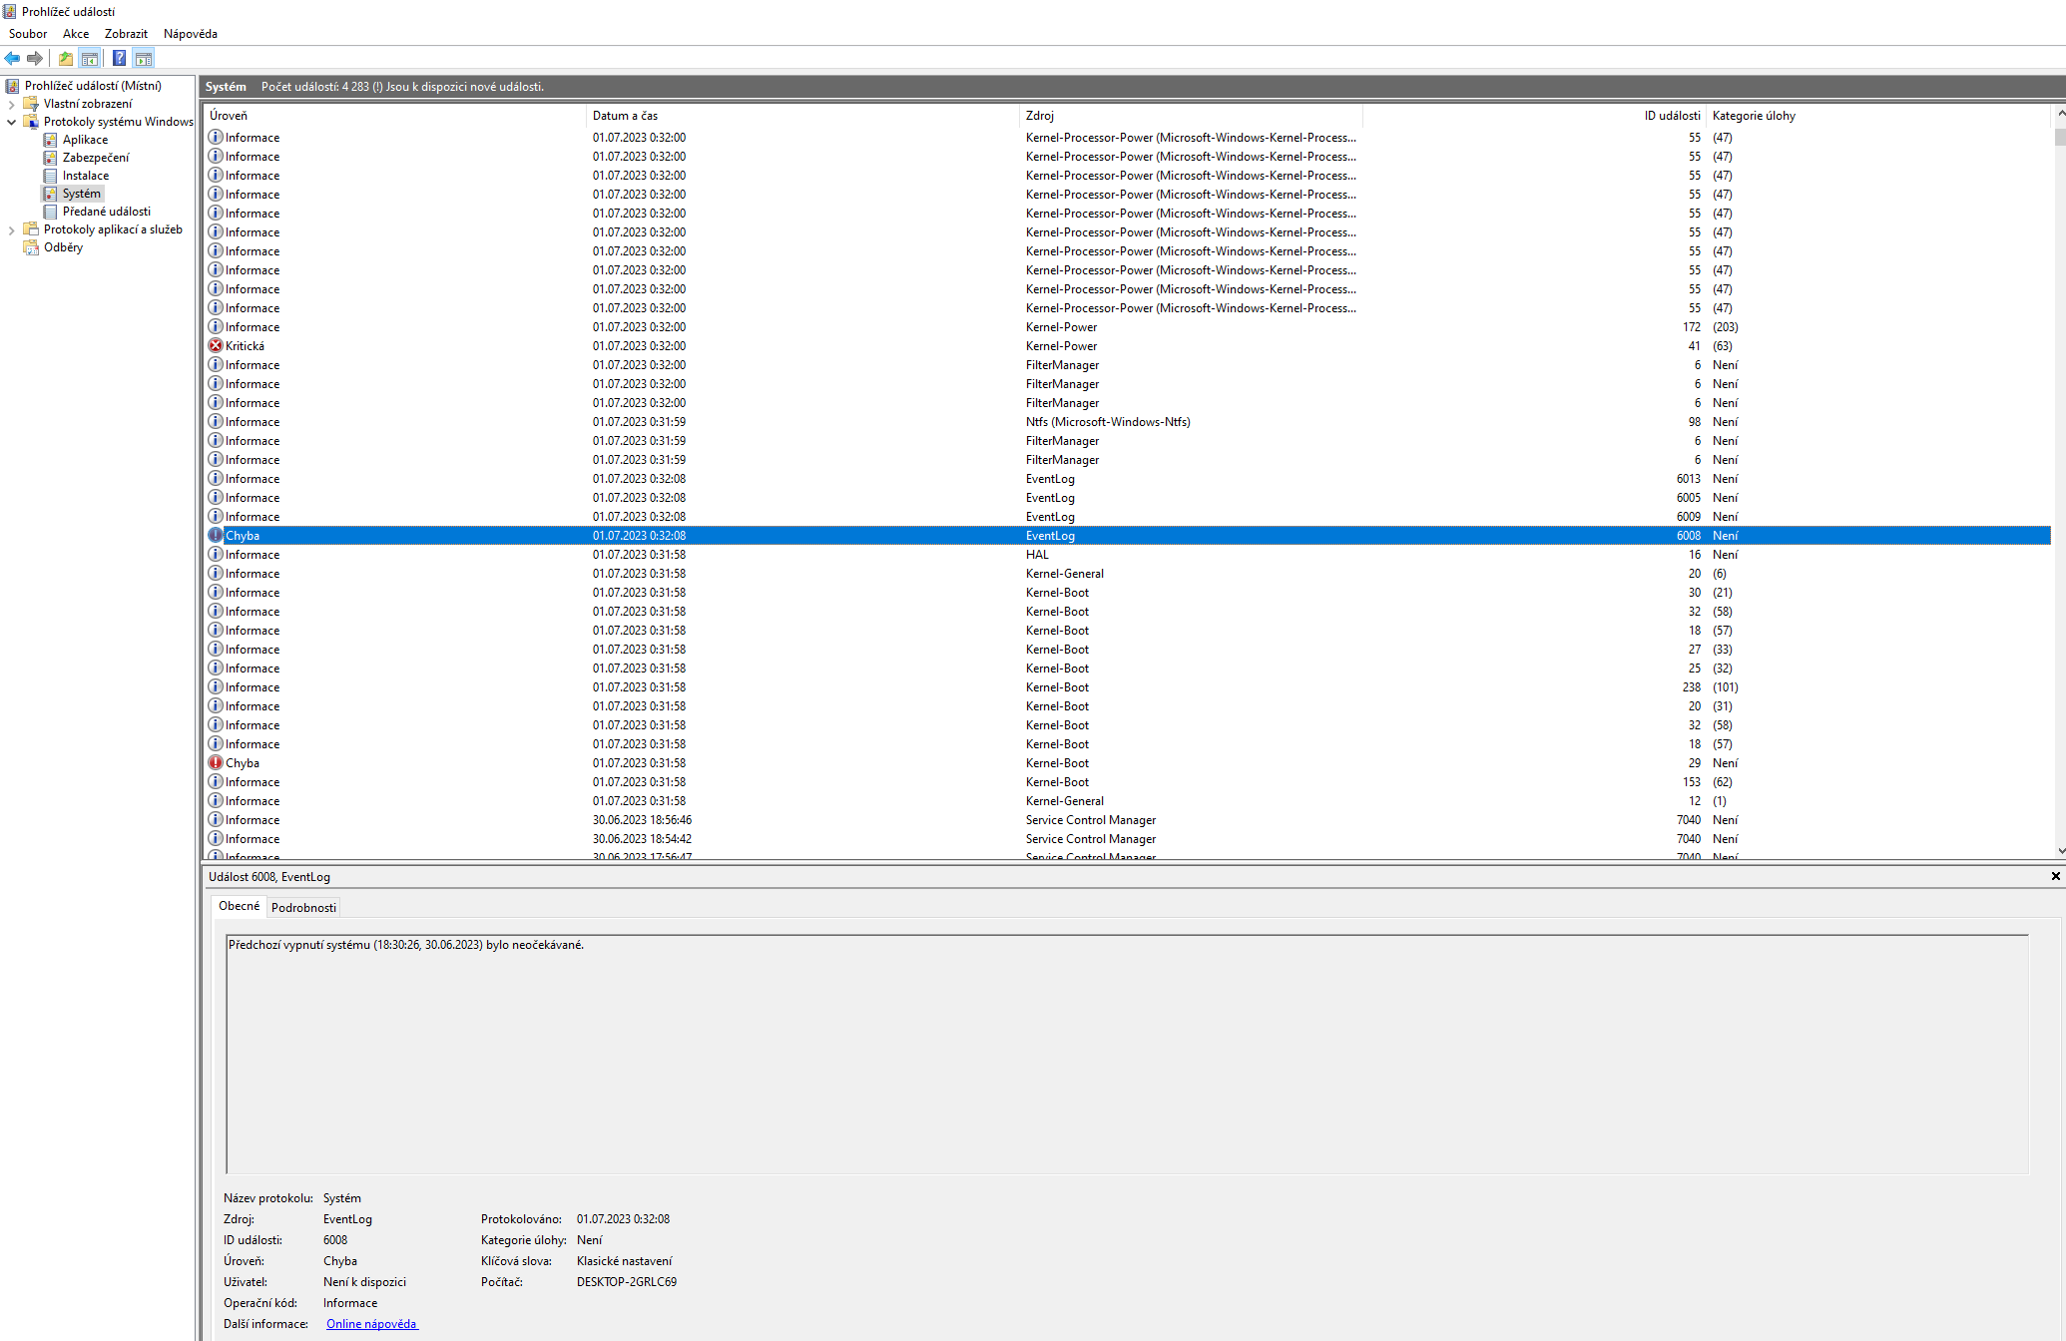This screenshot has width=2066, height=1341.
Task: Open the Online nápověda link
Action: [x=371, y=1324]
